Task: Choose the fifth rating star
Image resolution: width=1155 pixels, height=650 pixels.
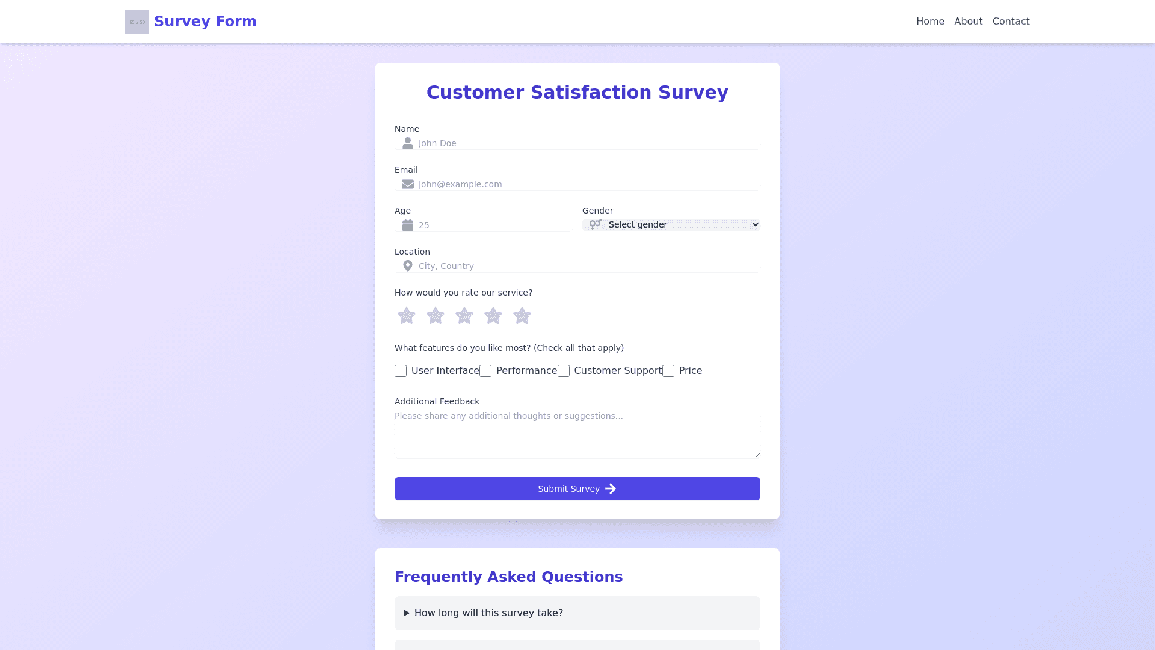Action: 522,315
